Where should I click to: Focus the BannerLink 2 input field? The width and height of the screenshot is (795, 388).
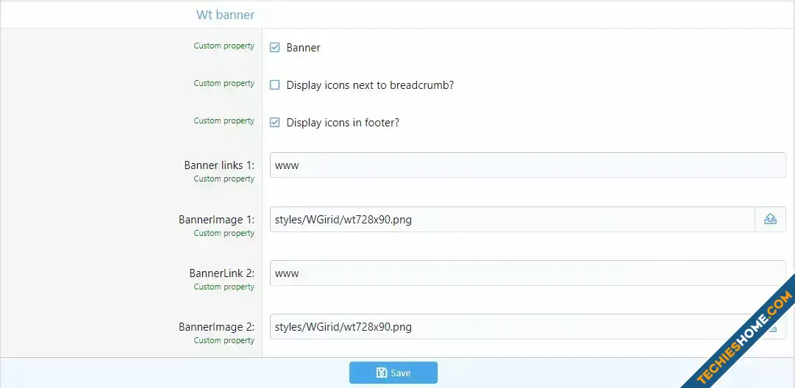click(x=528, y=273)
